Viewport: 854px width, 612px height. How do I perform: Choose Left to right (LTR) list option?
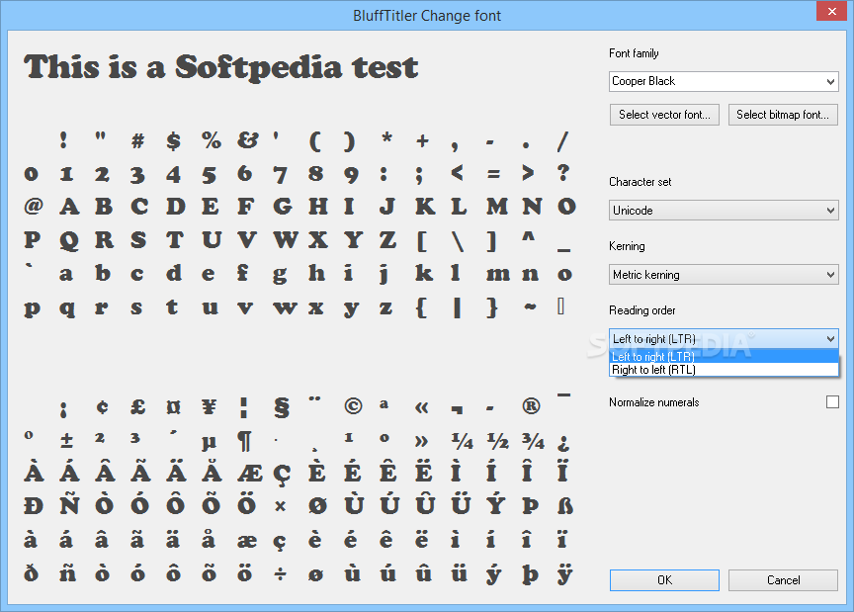724,356
